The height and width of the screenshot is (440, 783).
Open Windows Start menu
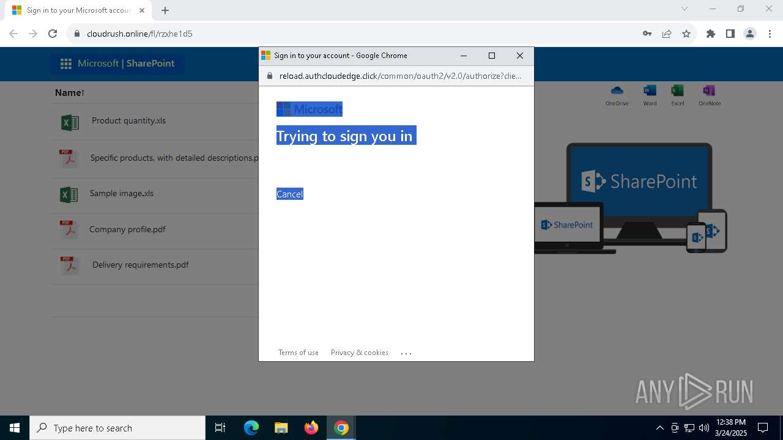[15, 428]
